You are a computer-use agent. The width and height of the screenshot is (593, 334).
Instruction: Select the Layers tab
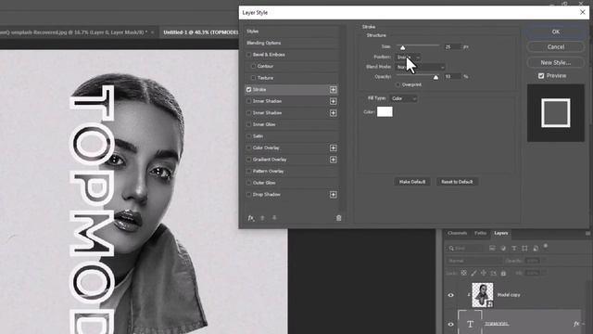coord(500,233)
